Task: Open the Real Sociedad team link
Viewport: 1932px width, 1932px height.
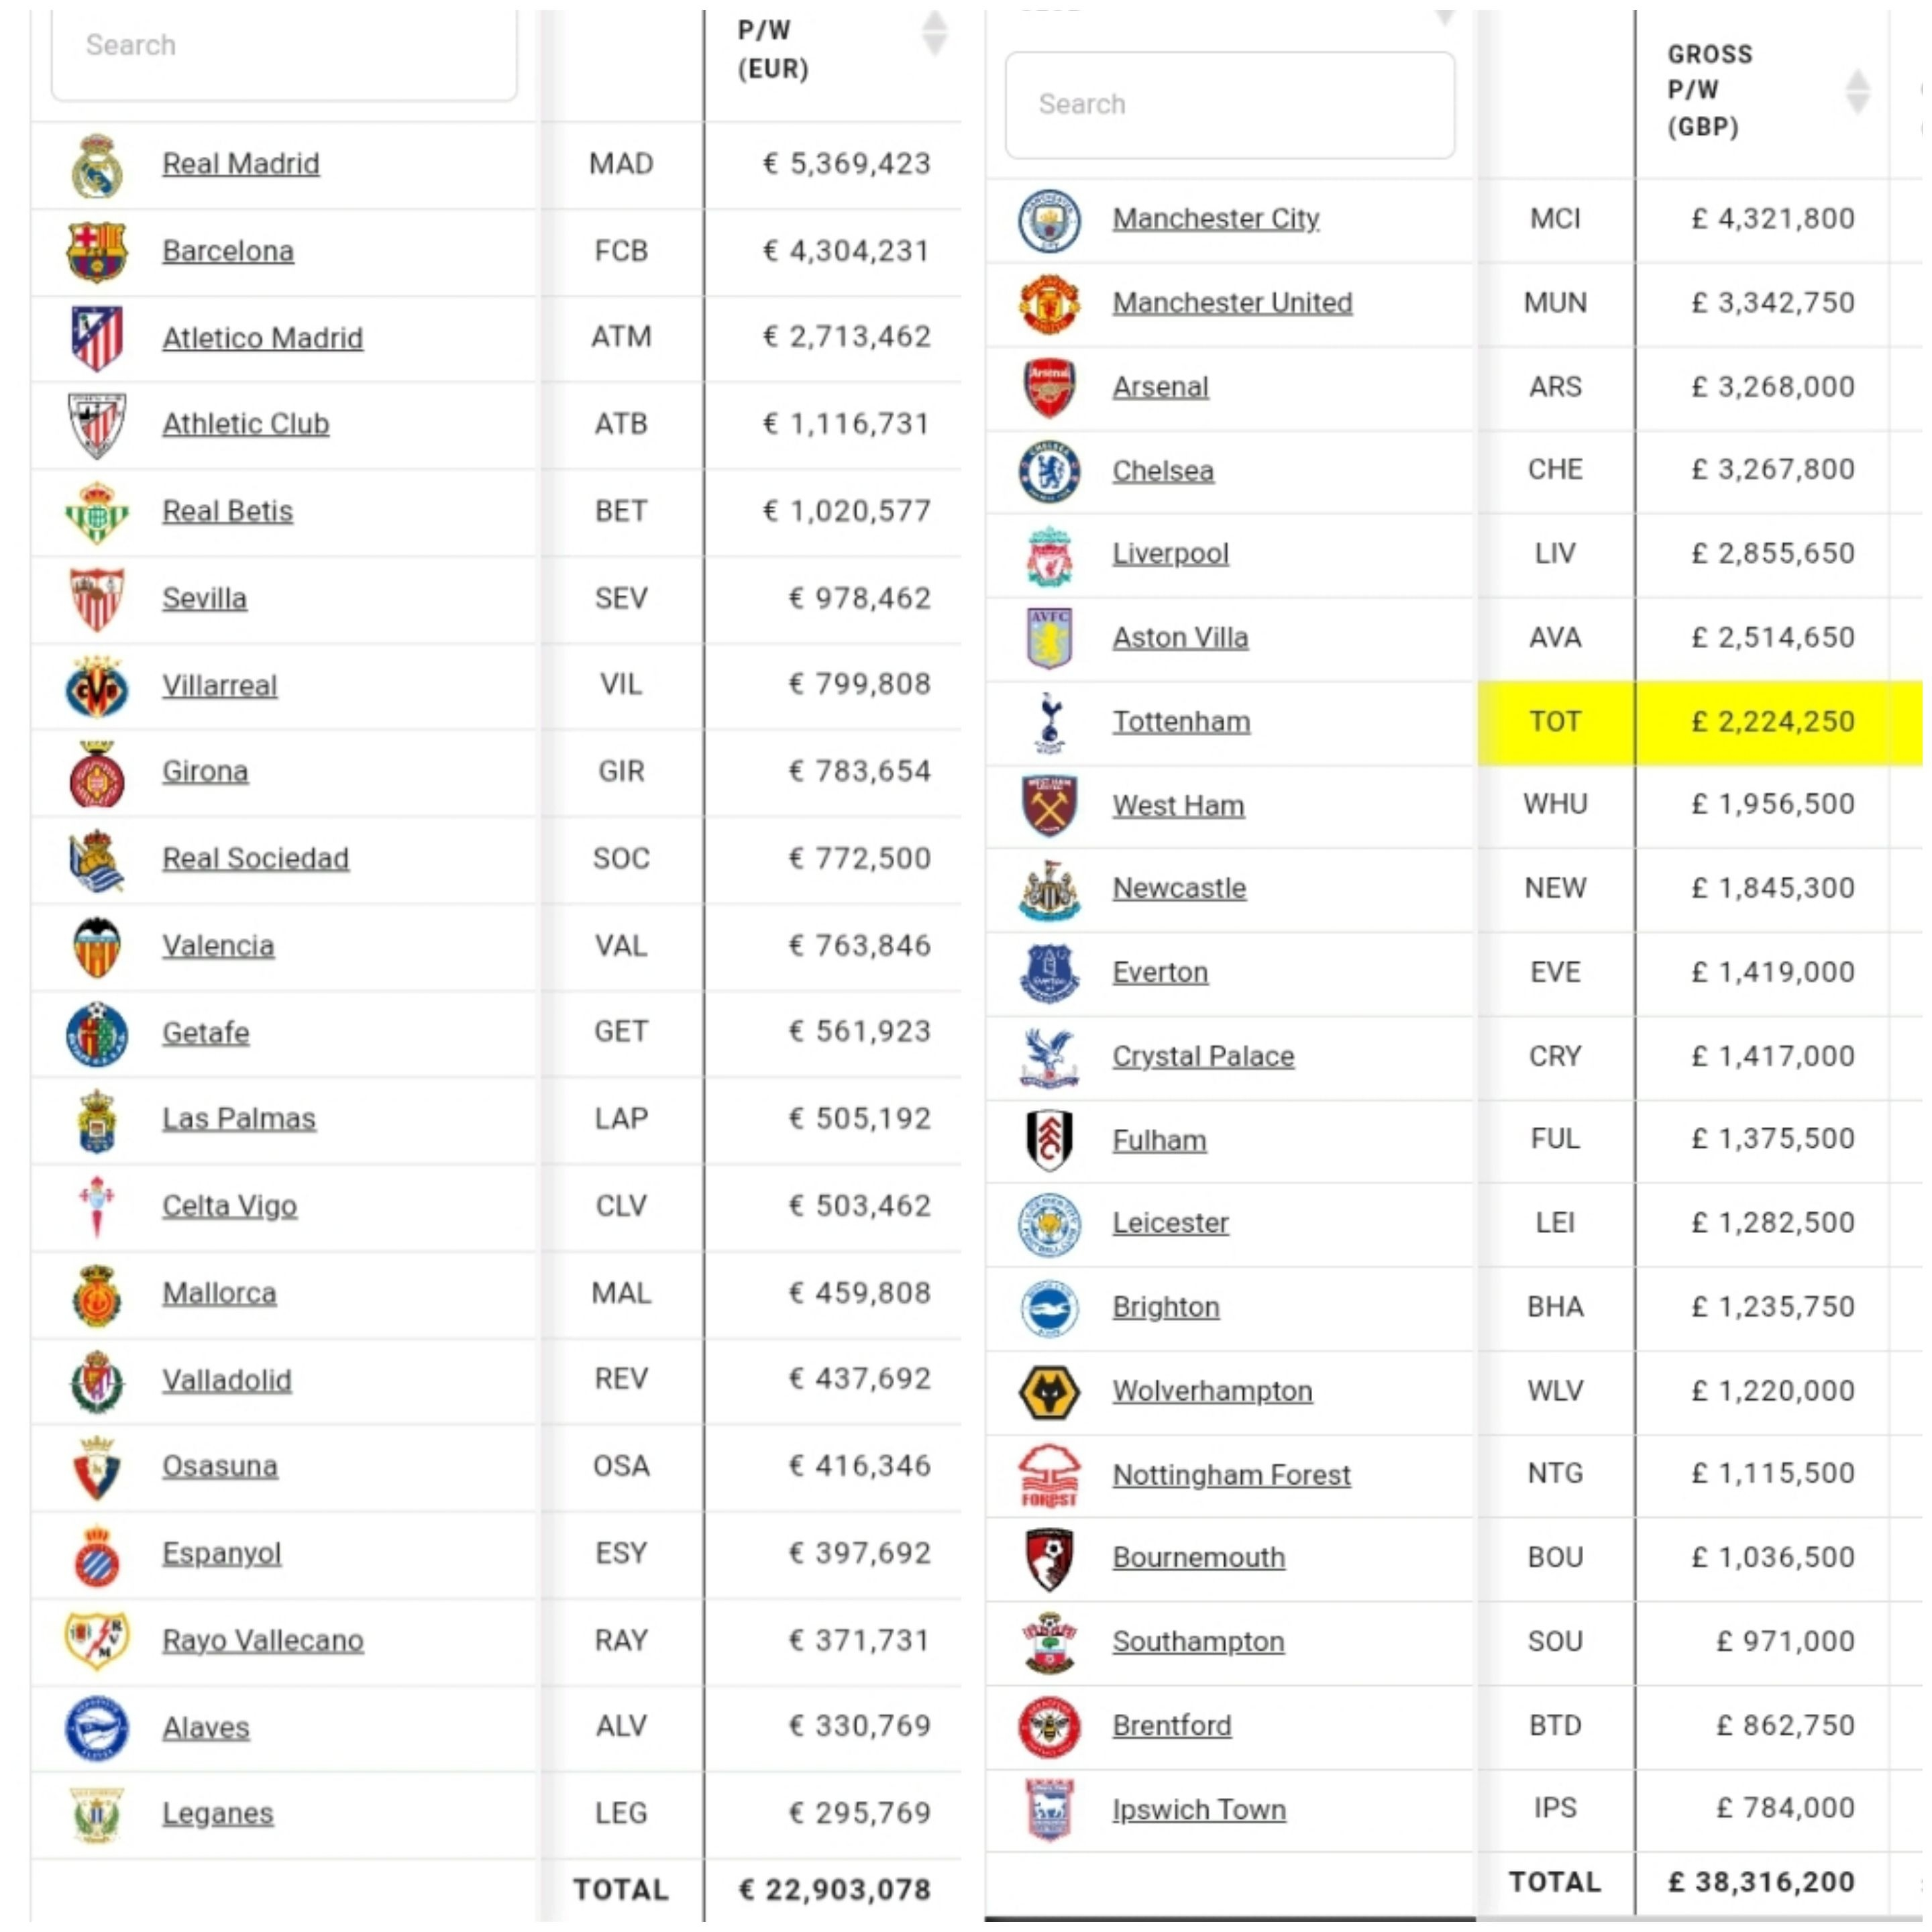Action: 256,859
